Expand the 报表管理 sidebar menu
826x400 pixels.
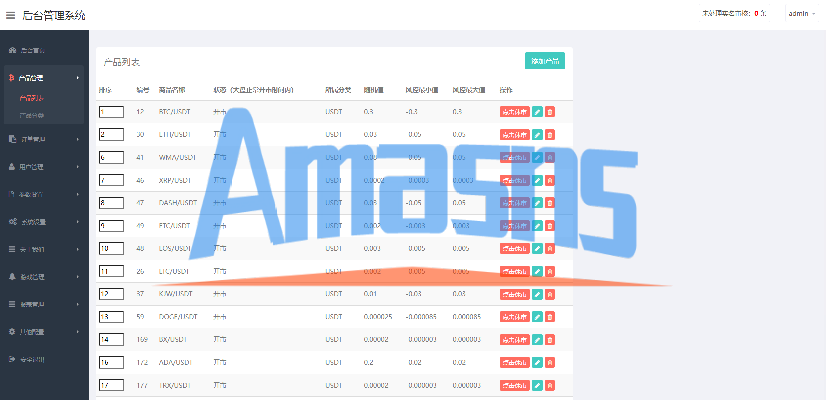click(x=44, y=304)
